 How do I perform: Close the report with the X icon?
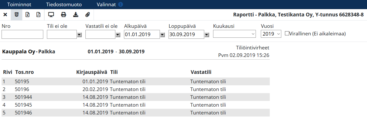(x=5, y=15)
